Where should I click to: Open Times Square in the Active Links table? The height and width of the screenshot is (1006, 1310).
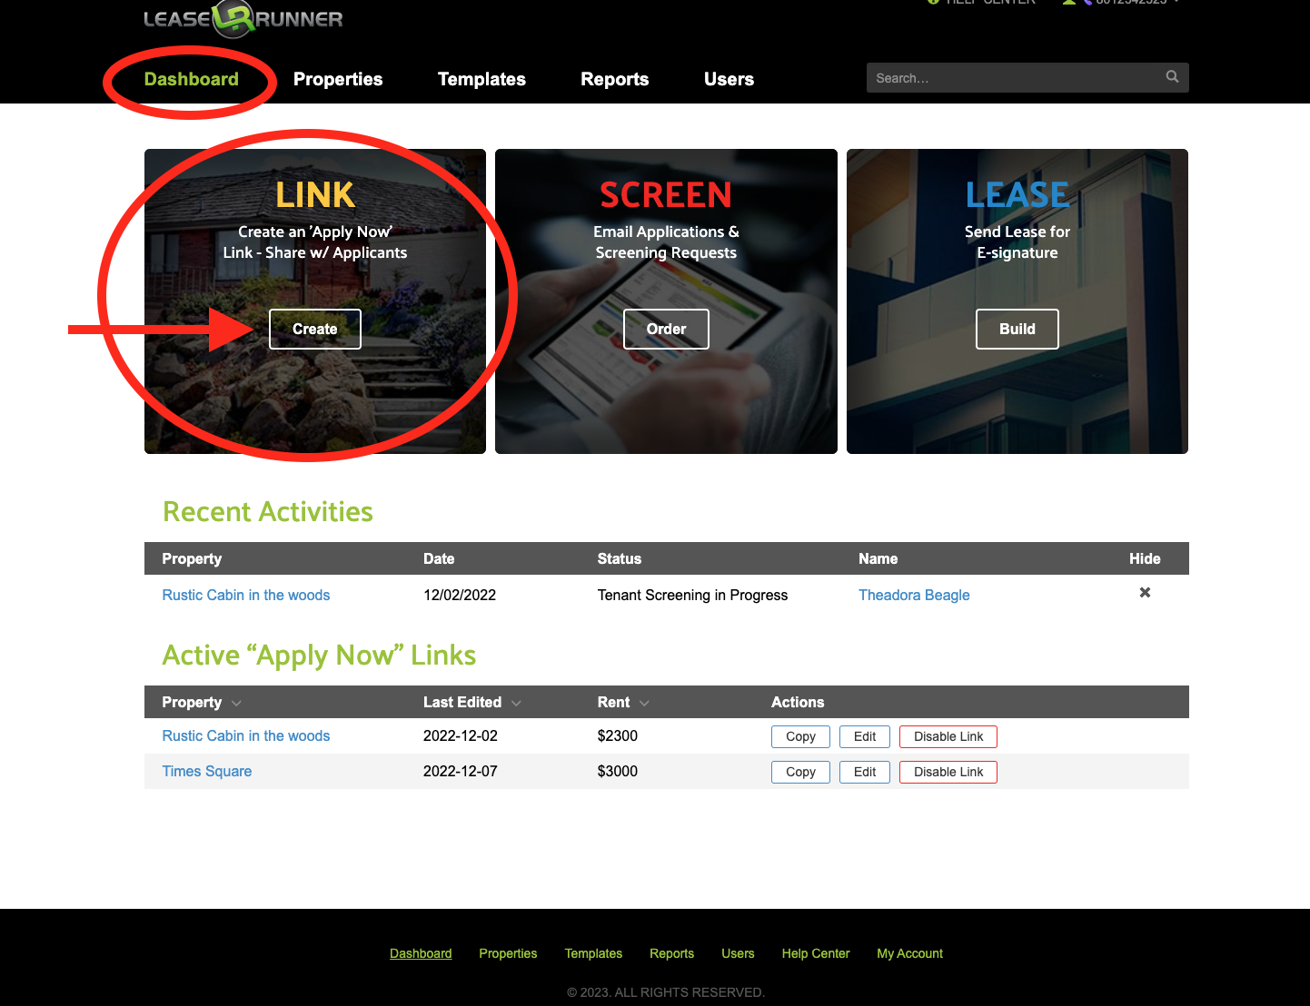pos(207,772)
